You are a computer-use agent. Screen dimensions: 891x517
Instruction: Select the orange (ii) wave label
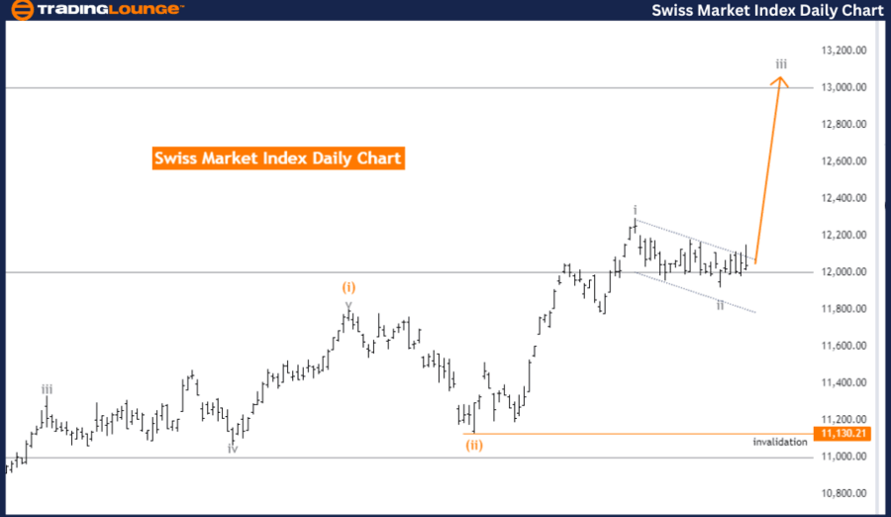point(474,446)
